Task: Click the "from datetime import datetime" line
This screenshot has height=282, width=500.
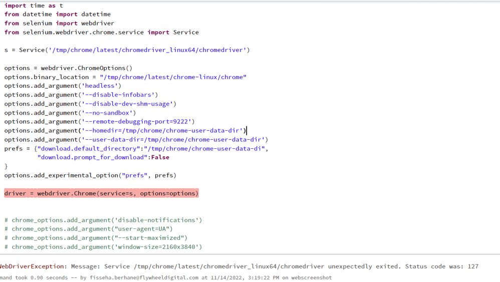Action: tap(58, 15)
